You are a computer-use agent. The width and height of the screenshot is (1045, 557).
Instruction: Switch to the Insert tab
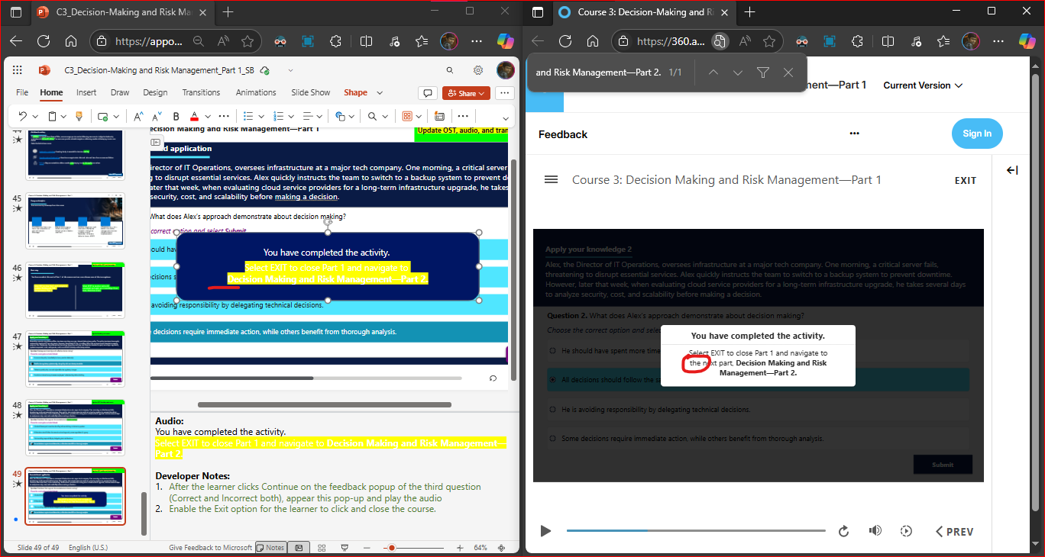pos(86,92)
